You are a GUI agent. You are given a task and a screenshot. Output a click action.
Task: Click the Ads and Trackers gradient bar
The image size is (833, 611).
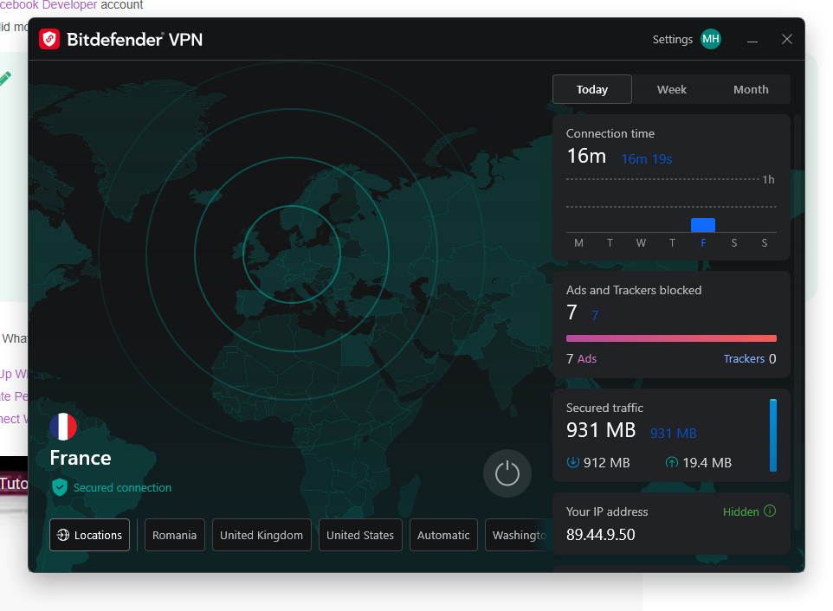coord(671,338)
